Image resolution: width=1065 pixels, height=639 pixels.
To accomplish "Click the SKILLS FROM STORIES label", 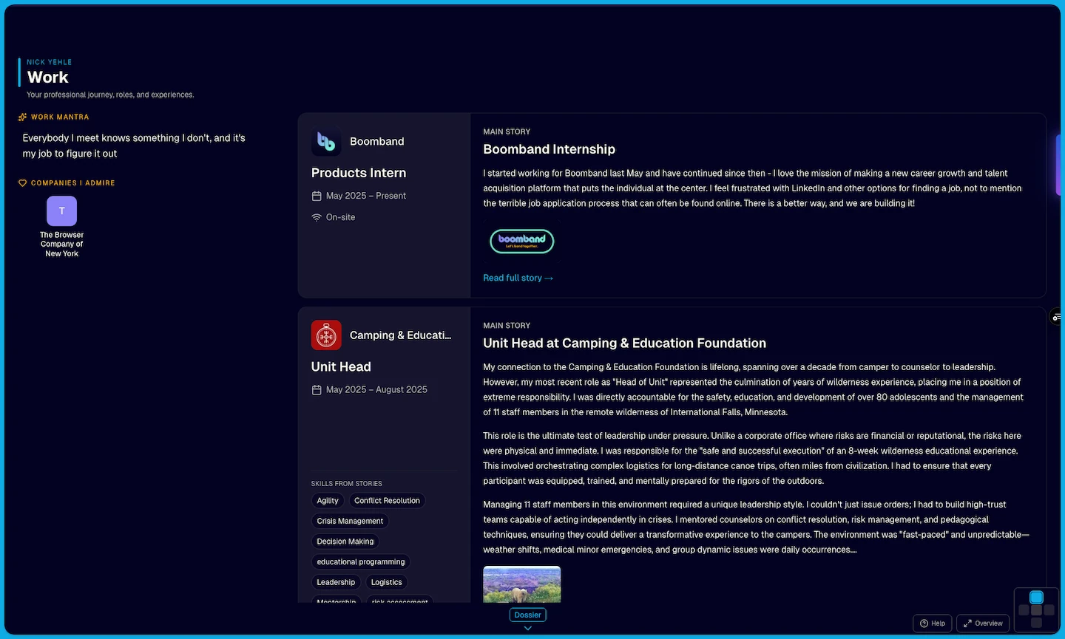I will [347, 484].
